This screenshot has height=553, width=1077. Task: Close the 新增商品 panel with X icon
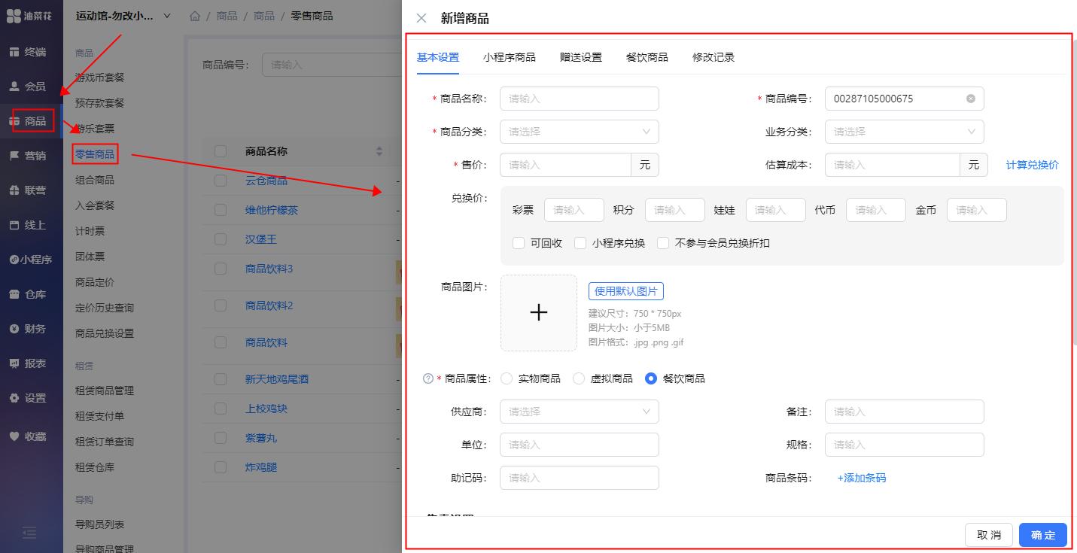tap(421, 18)
